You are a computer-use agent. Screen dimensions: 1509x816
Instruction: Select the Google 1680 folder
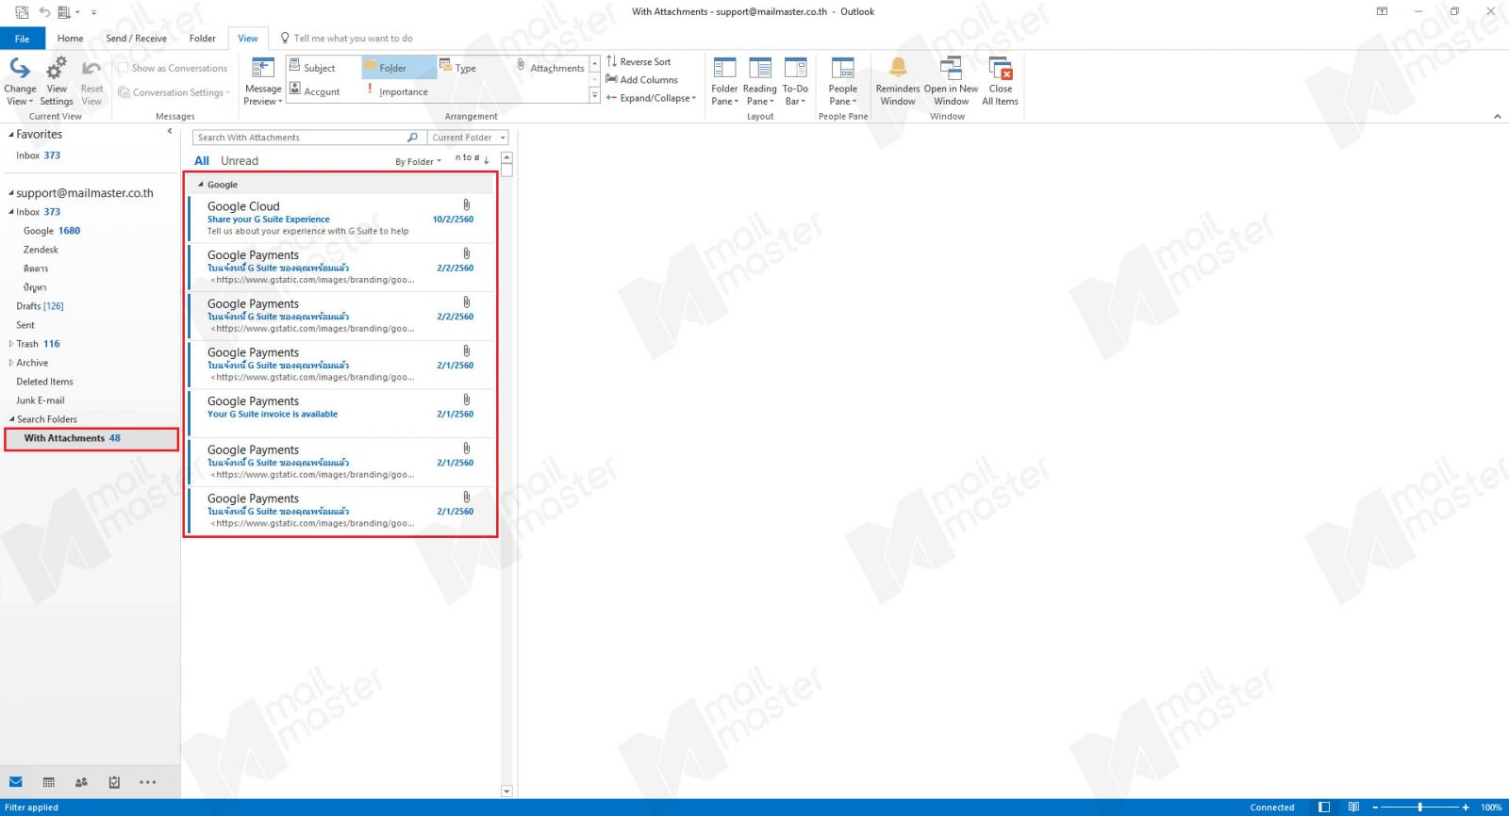pos(52,231)
